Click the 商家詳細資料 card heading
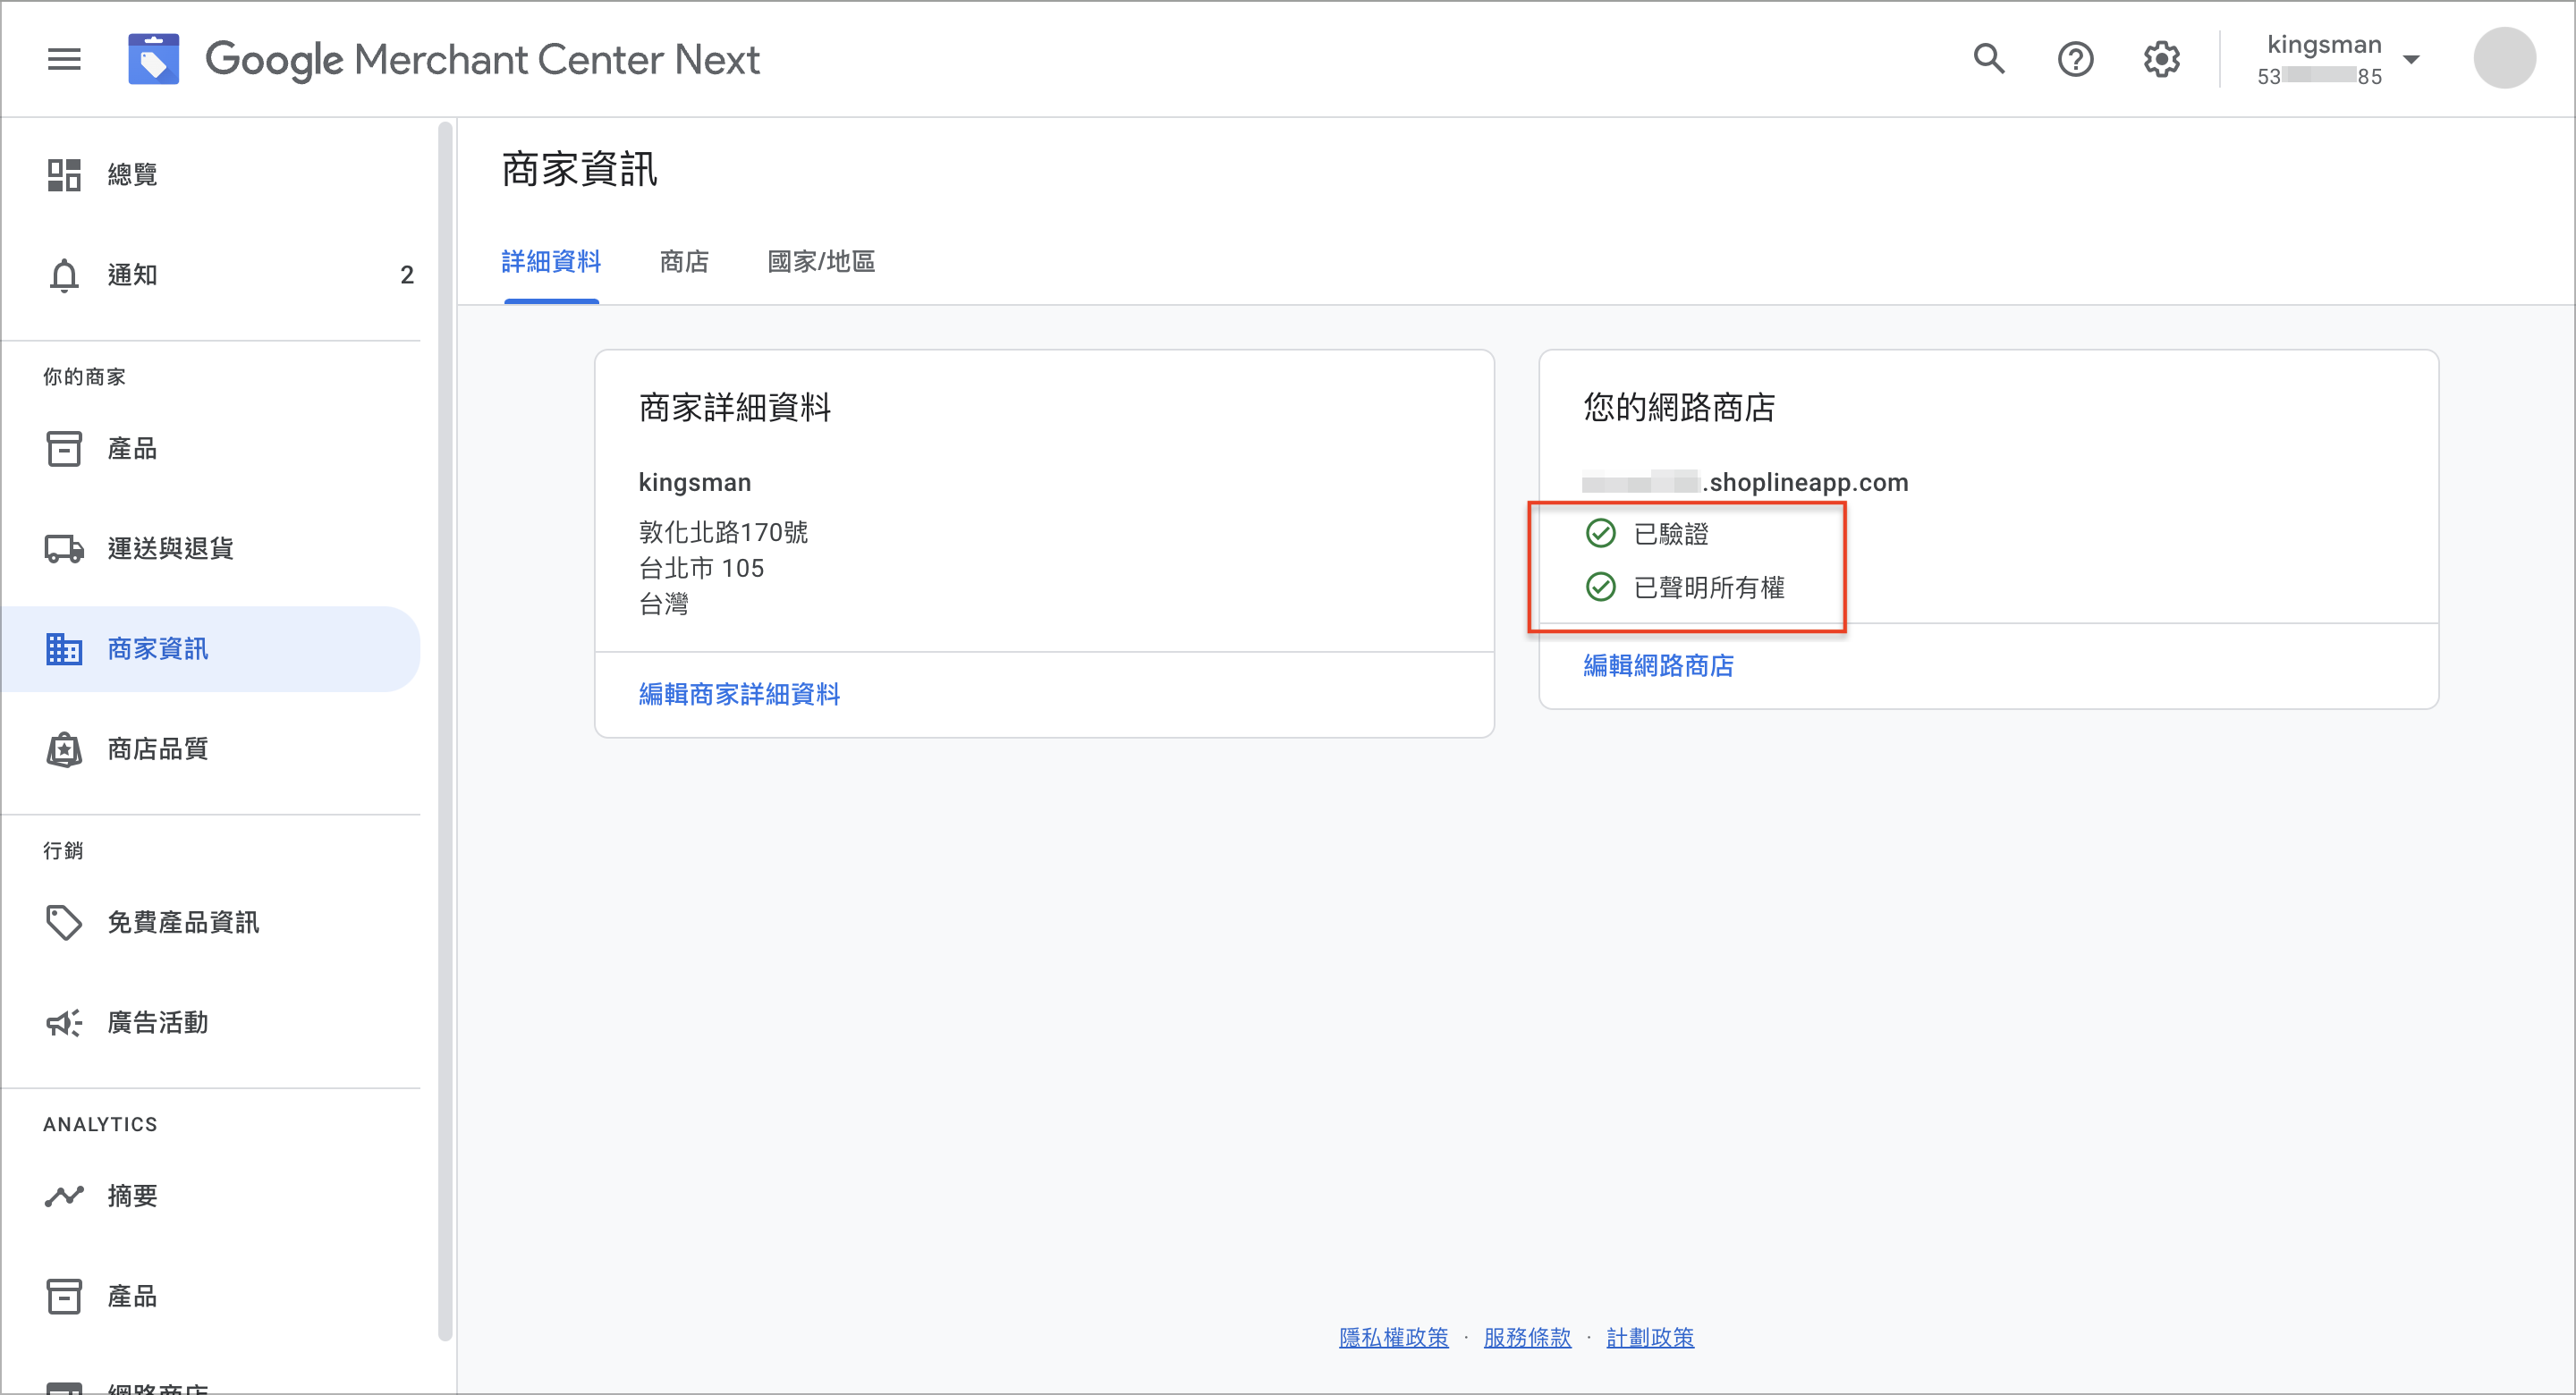 point(735,408)
